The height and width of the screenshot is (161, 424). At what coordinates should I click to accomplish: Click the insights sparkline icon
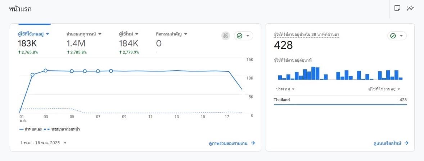tap(410, 8)
